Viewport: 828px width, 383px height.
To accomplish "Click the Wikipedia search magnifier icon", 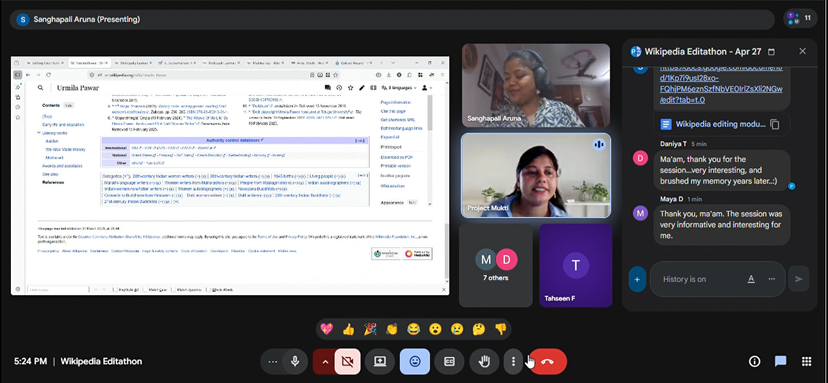I will pos(41,88).
